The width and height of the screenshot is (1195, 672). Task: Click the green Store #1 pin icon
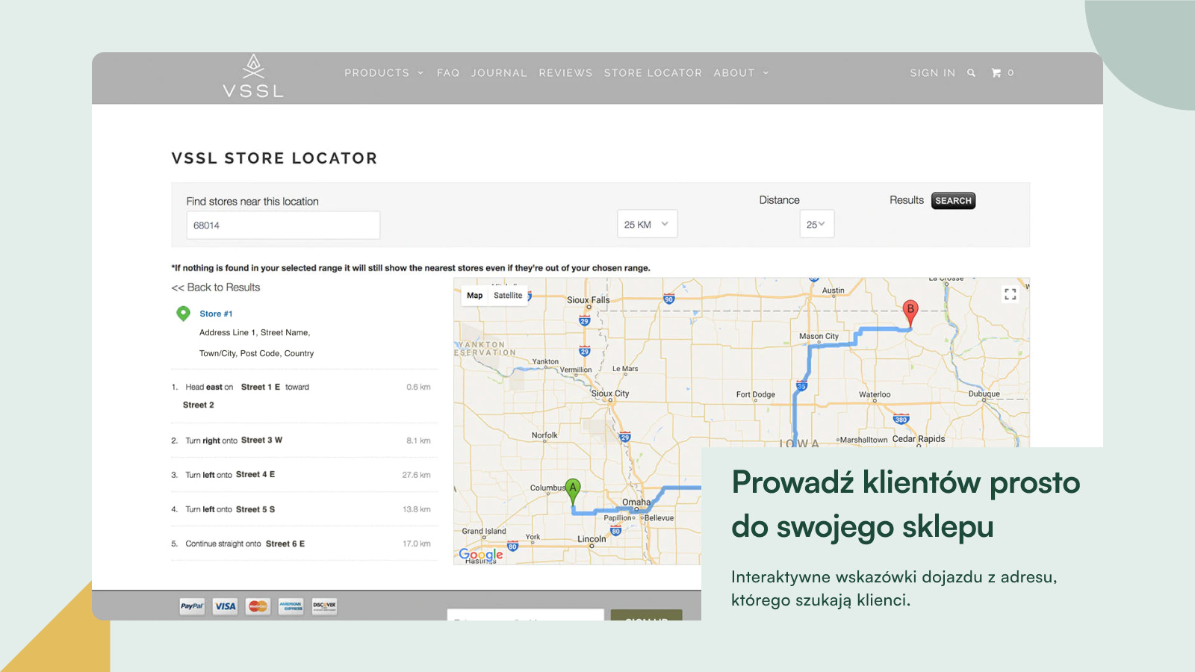coord(183,314)
